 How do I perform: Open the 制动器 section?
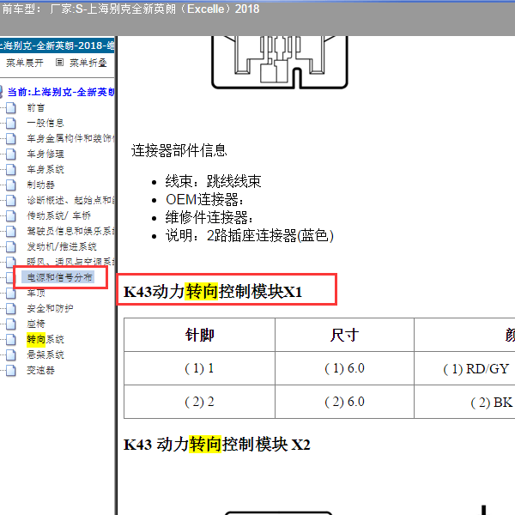[40, 185]
